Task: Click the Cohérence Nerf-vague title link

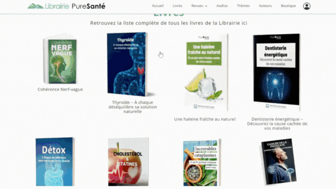Action: [x=60, y=89]
